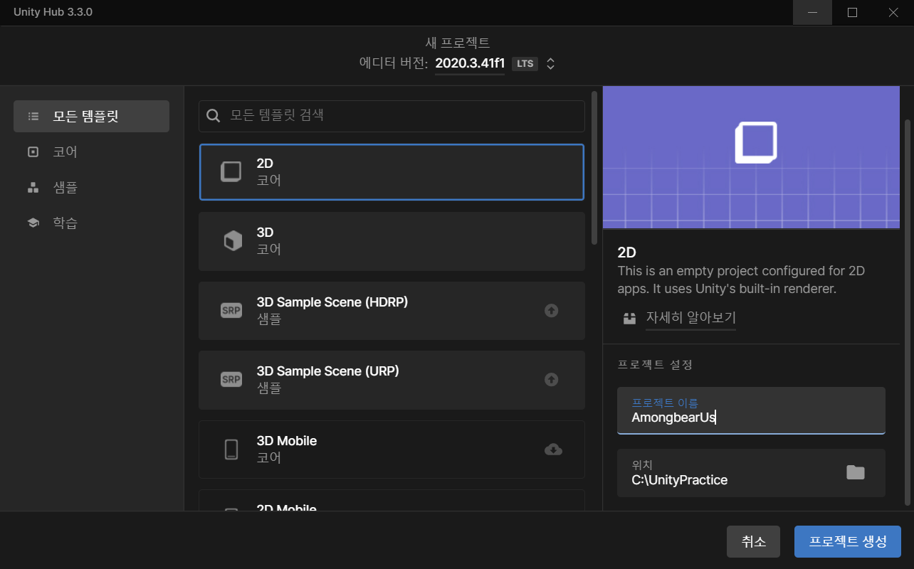Screen dimensions: 914x569
Task: Click the 프로젝트 이름 field with AmongbearUs
Action: [x=751, y=410]
